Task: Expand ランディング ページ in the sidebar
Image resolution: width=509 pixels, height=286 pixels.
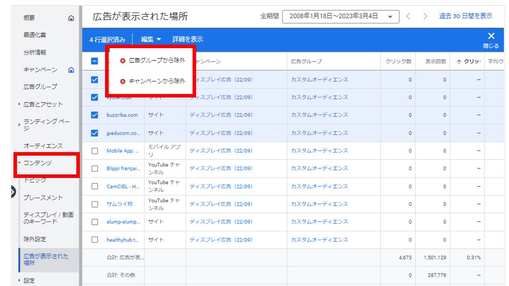Action: (x=19, y=125)
